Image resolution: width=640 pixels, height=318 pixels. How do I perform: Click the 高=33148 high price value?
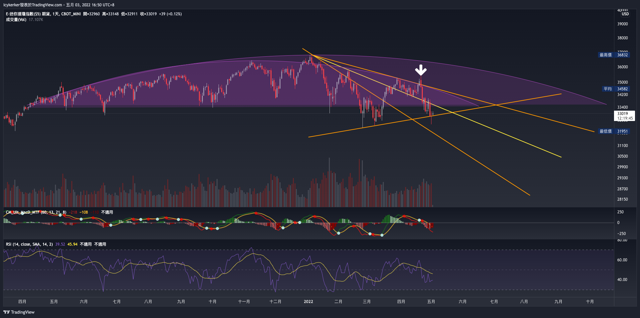pyautogui.click(x=110, y=14)
